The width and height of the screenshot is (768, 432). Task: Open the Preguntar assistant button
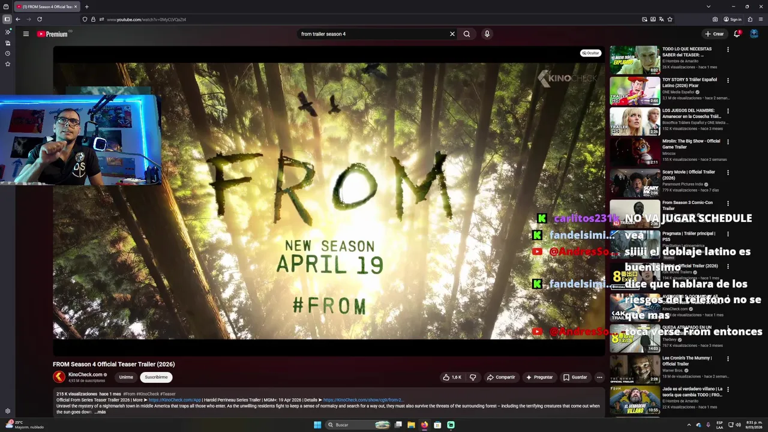click(x=539, y=377)
